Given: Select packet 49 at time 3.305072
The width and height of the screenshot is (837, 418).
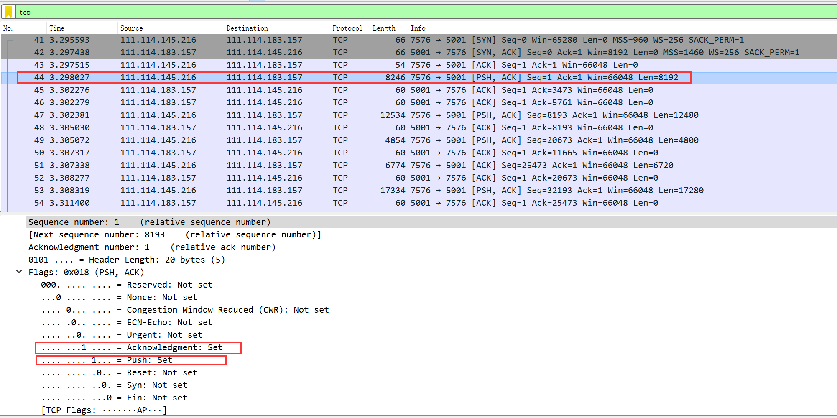Looking at the screenshot, I should (376, 140).
